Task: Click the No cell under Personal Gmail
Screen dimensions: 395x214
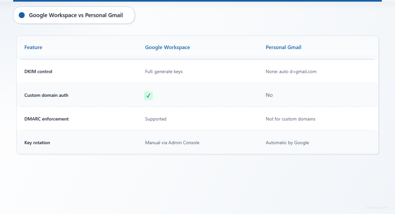Action: click(x=269, y=95)
